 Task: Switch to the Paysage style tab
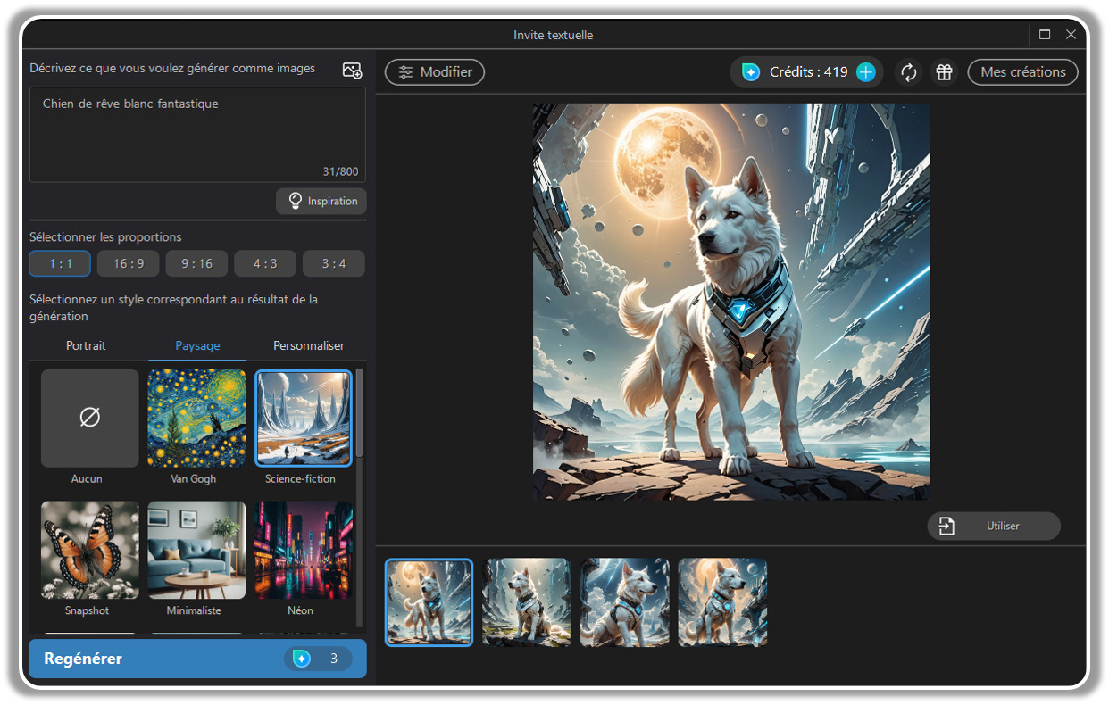(197, 345)
